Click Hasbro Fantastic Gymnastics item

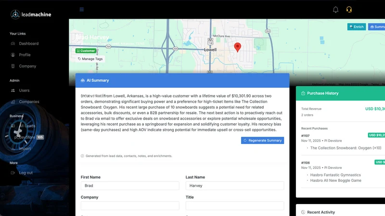tap(335, 175)
